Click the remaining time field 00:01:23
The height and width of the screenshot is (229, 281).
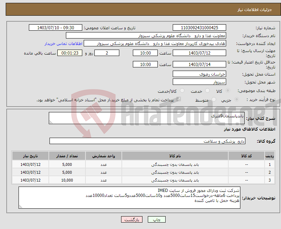click(70, 53)
